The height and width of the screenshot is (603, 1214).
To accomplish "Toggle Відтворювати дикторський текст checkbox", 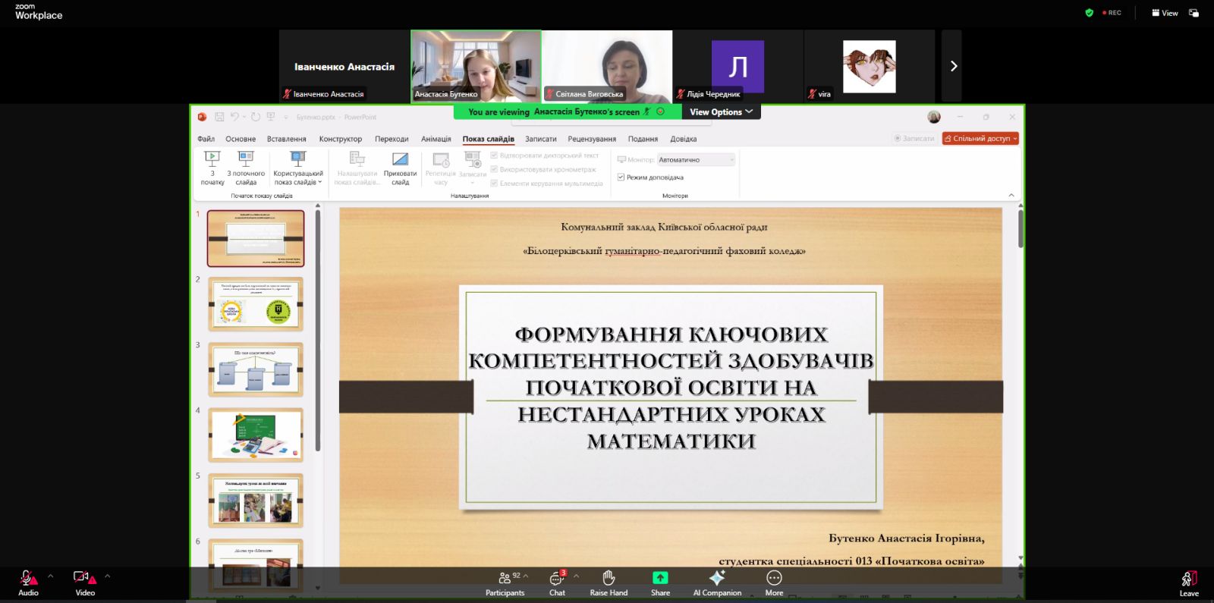I will [494, 155].
